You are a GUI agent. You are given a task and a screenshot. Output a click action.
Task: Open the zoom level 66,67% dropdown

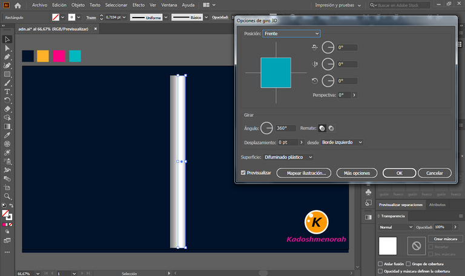38,274
